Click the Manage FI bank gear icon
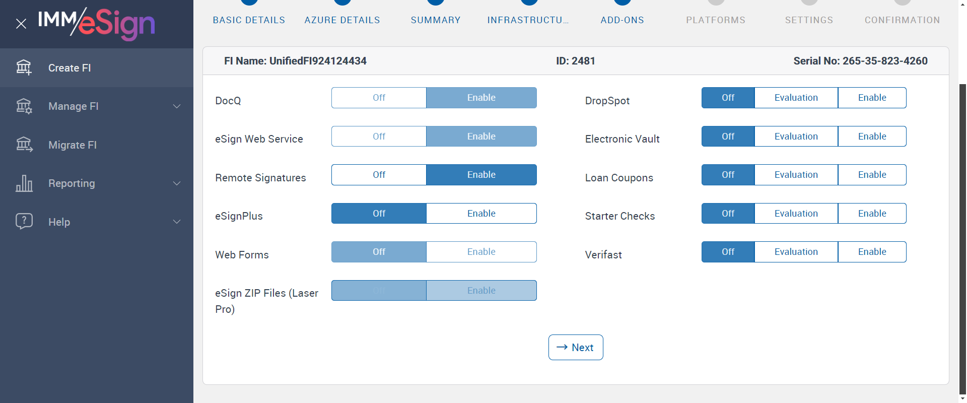This screenshot has height=403, width=967. (24, 106)
